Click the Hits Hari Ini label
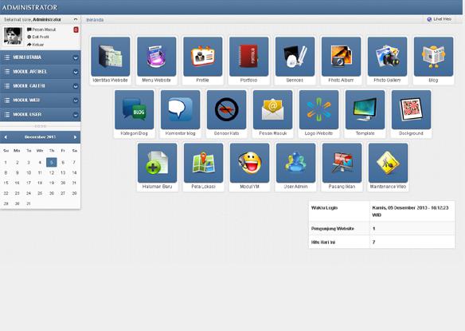 [x=323, y=242]
